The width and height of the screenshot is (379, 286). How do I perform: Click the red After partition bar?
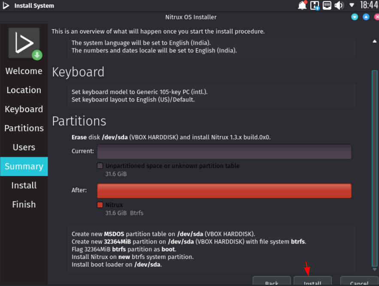(224, 191)
